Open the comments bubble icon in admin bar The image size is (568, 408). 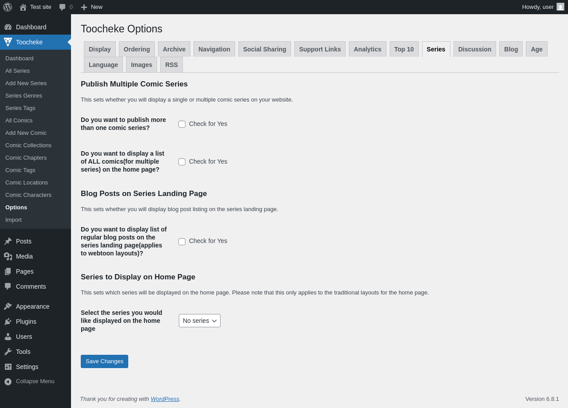63,7
